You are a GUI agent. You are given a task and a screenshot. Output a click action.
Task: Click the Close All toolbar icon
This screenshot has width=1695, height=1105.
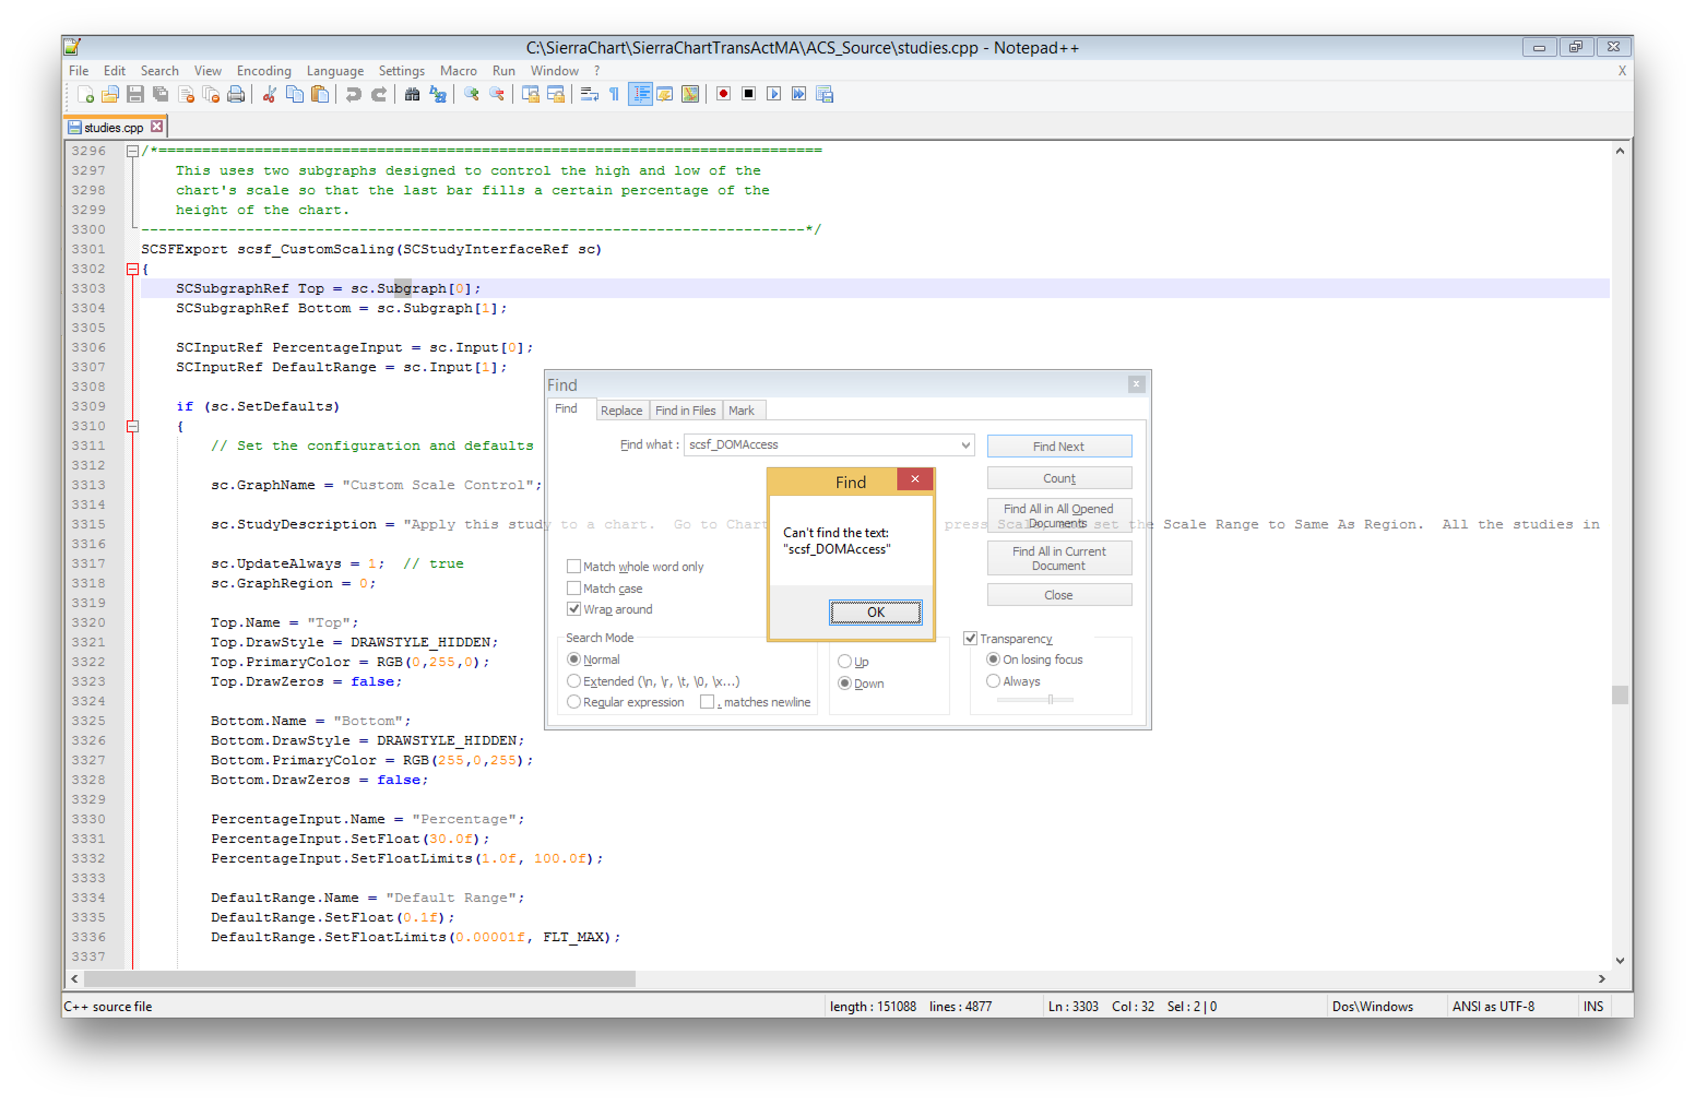pos(211,94)
